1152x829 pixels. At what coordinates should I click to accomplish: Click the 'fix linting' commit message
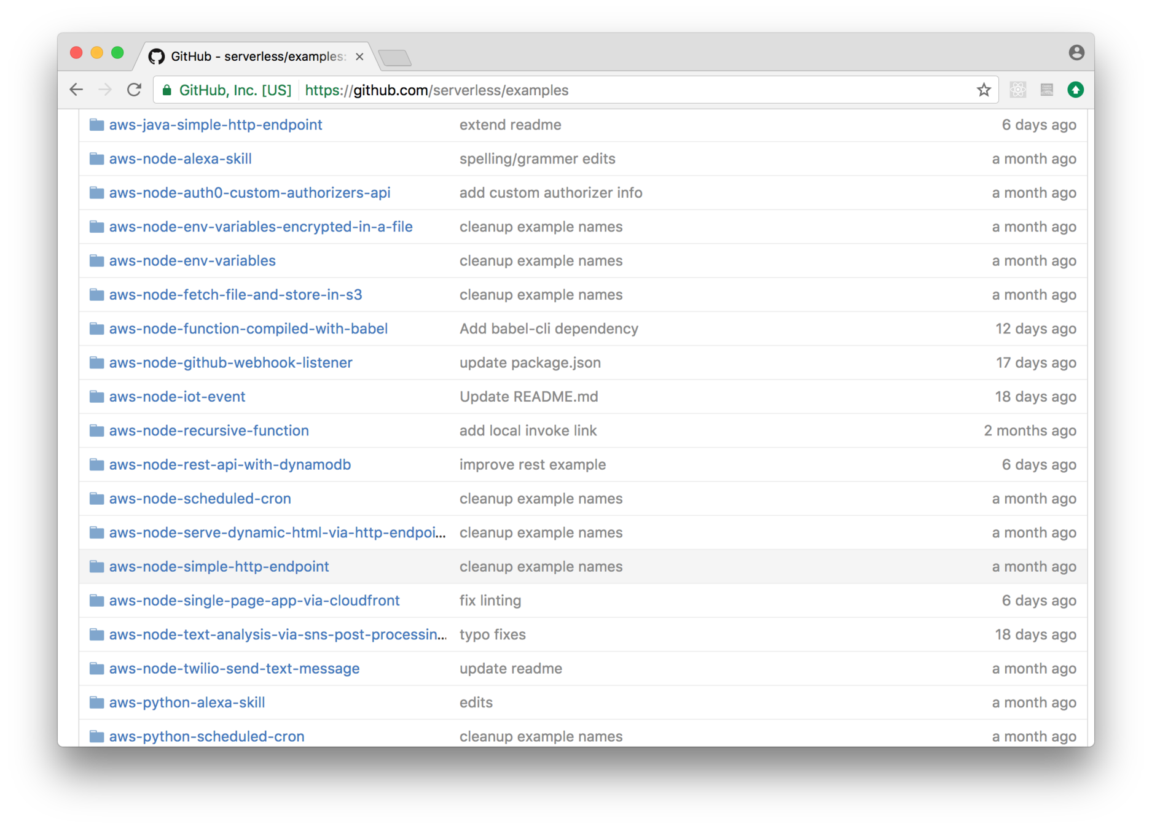point(490,601)
